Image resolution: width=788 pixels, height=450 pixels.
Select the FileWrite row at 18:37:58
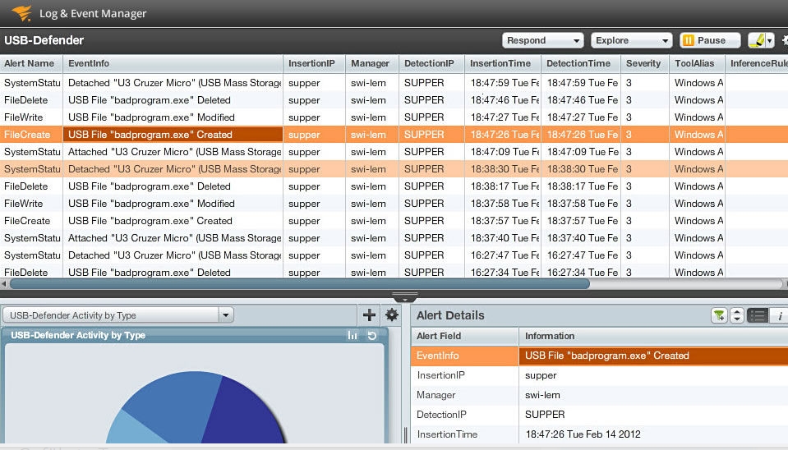(x=394, y=204)
